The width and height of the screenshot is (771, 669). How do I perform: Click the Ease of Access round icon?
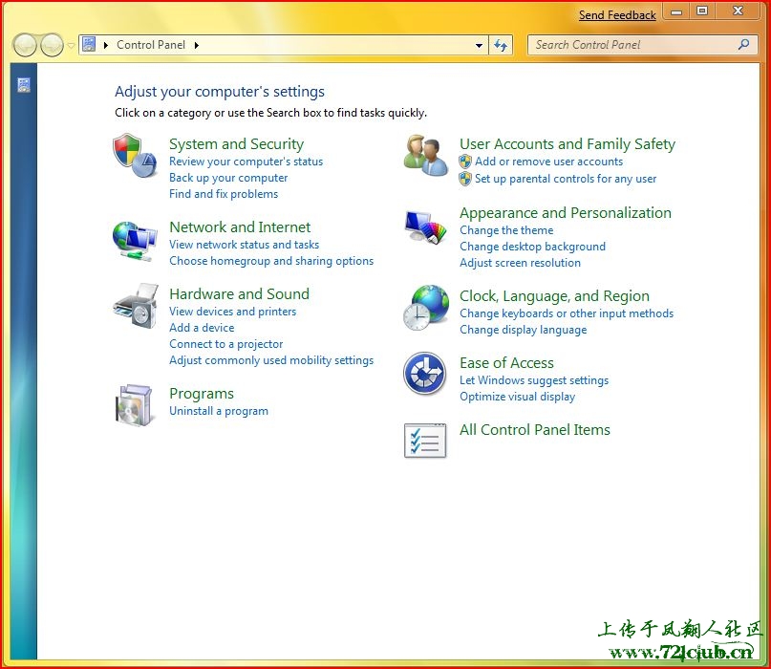(425, 374)
